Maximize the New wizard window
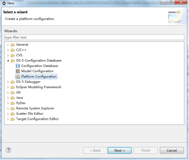 coord(171,2)
